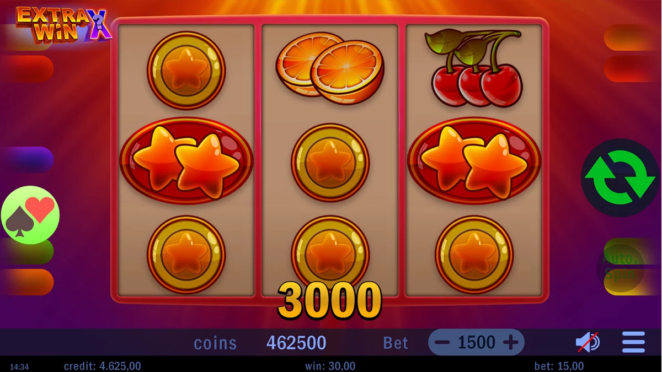Enable Auto Spin

coord(621,267)
